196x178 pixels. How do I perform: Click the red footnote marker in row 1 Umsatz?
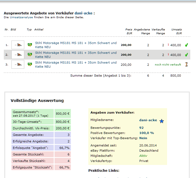pos(168,44)
